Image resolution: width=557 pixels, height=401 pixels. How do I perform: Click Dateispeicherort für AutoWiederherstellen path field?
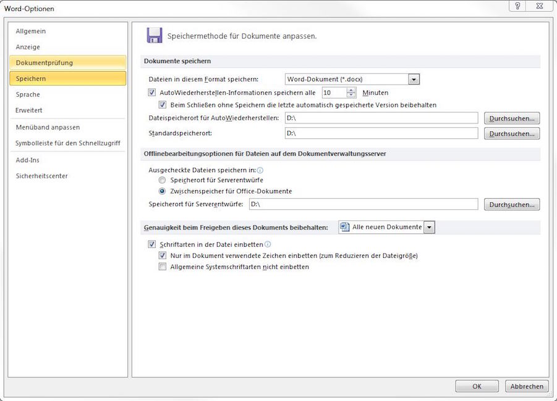tap(381, 118)
